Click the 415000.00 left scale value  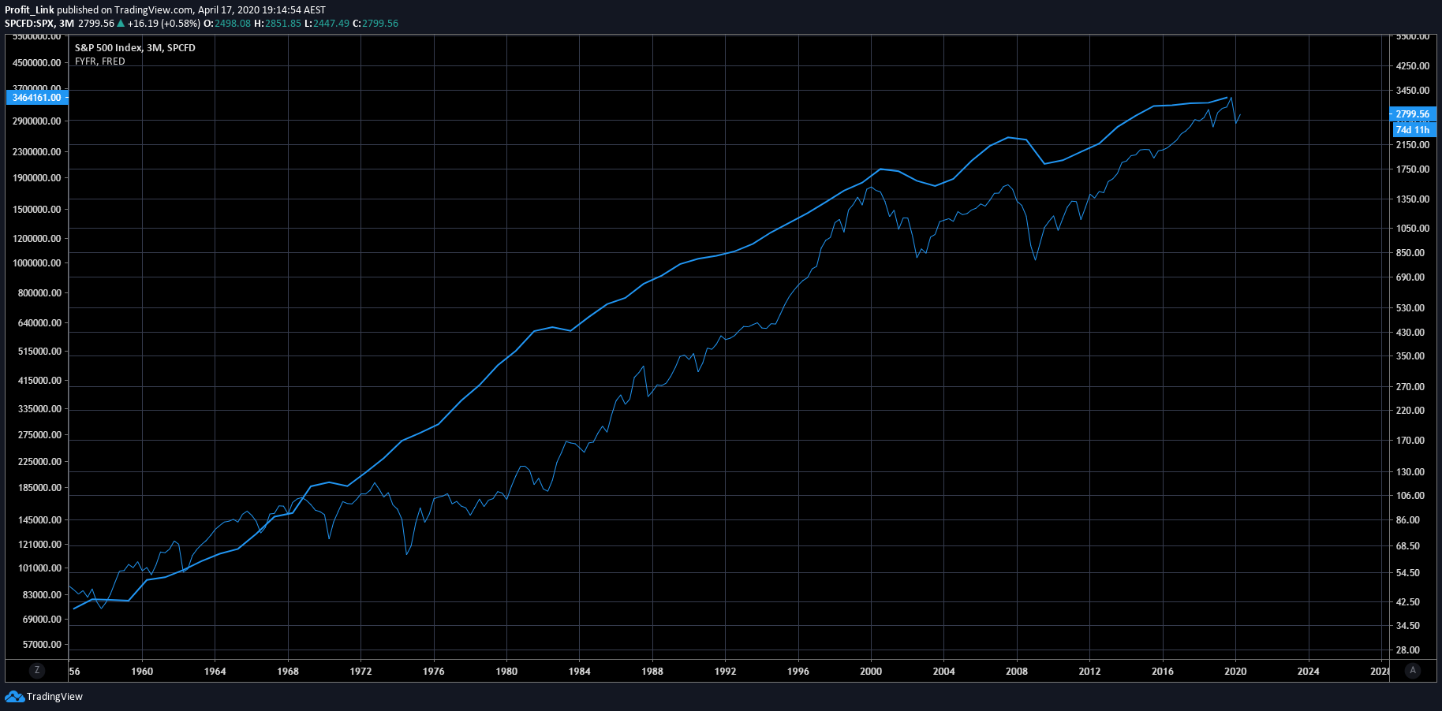[x=39, y=381]
